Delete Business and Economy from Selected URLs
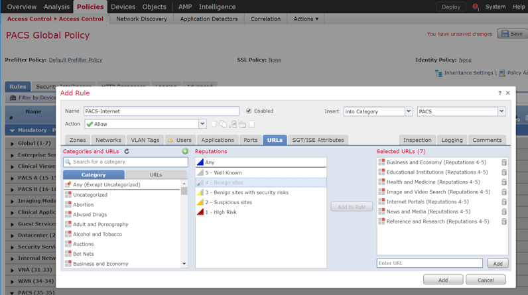The width and height of the screenshot is (528, 295). click(504, 162)
